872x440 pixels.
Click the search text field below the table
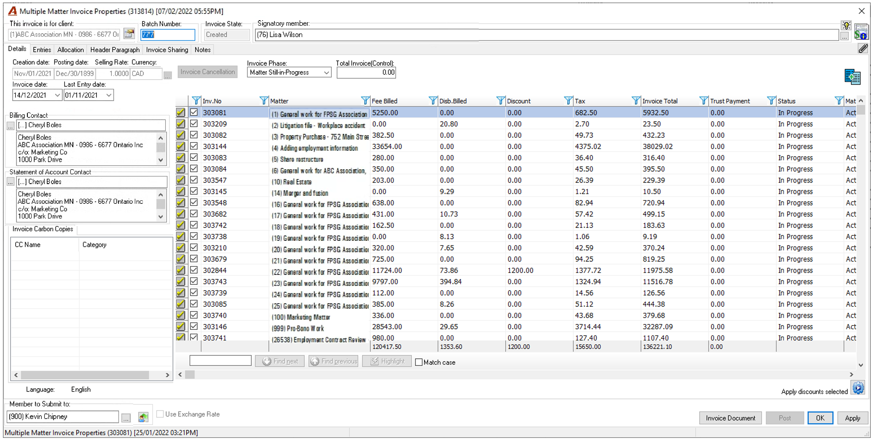click(220, 361)
